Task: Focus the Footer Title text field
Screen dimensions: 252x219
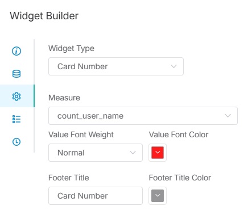Action: (x=96, y=196)
